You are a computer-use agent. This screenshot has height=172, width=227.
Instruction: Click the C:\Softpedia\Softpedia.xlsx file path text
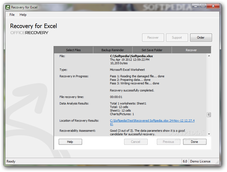pyautogui.click(x=131, y=56)
